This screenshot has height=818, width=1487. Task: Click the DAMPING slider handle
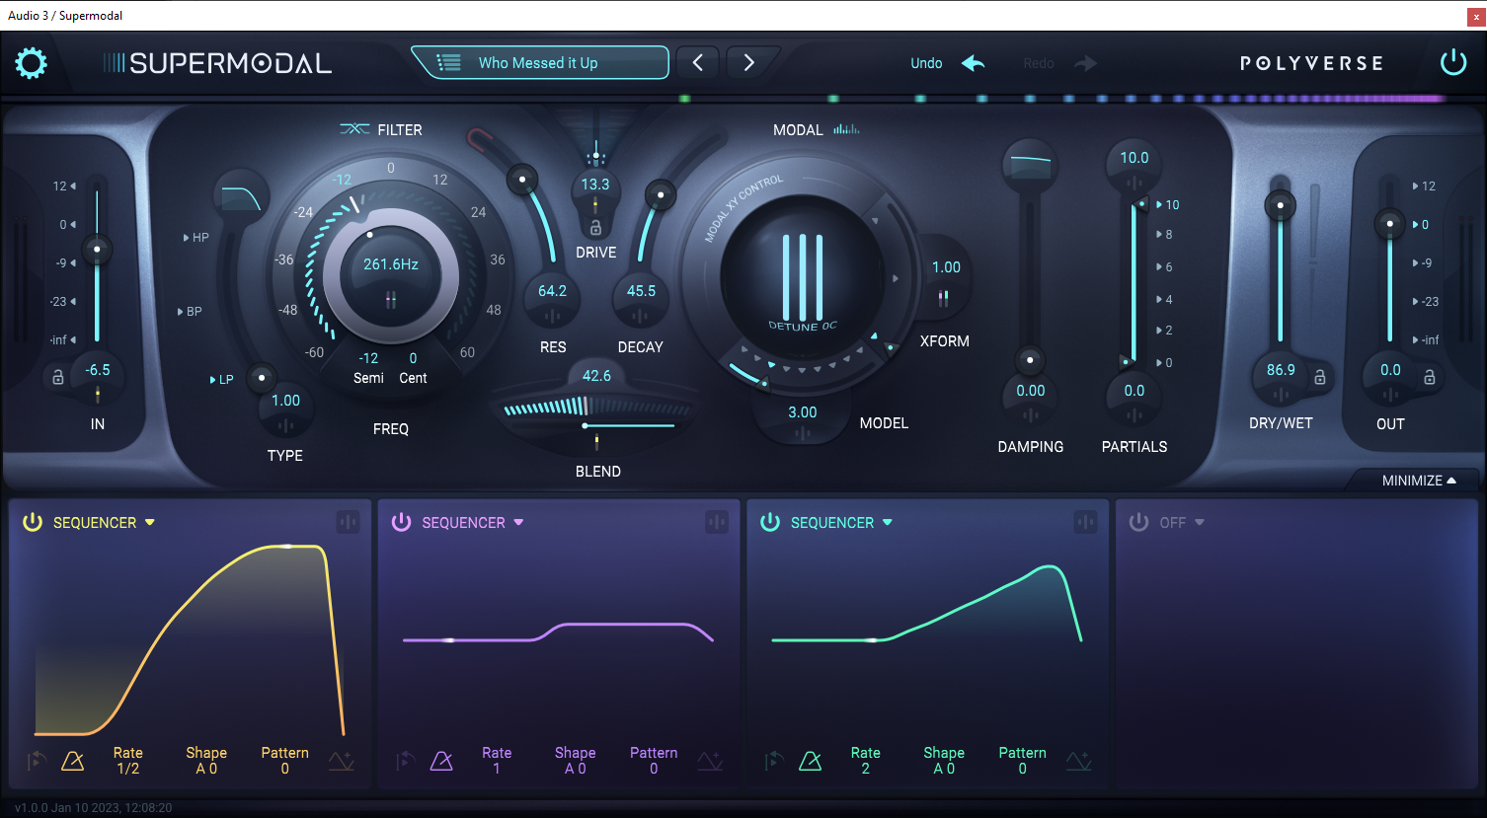coord(1030,360)
